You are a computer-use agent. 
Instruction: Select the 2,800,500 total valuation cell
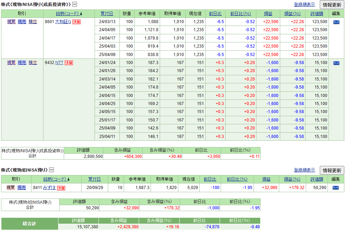(x=83, y=156)
